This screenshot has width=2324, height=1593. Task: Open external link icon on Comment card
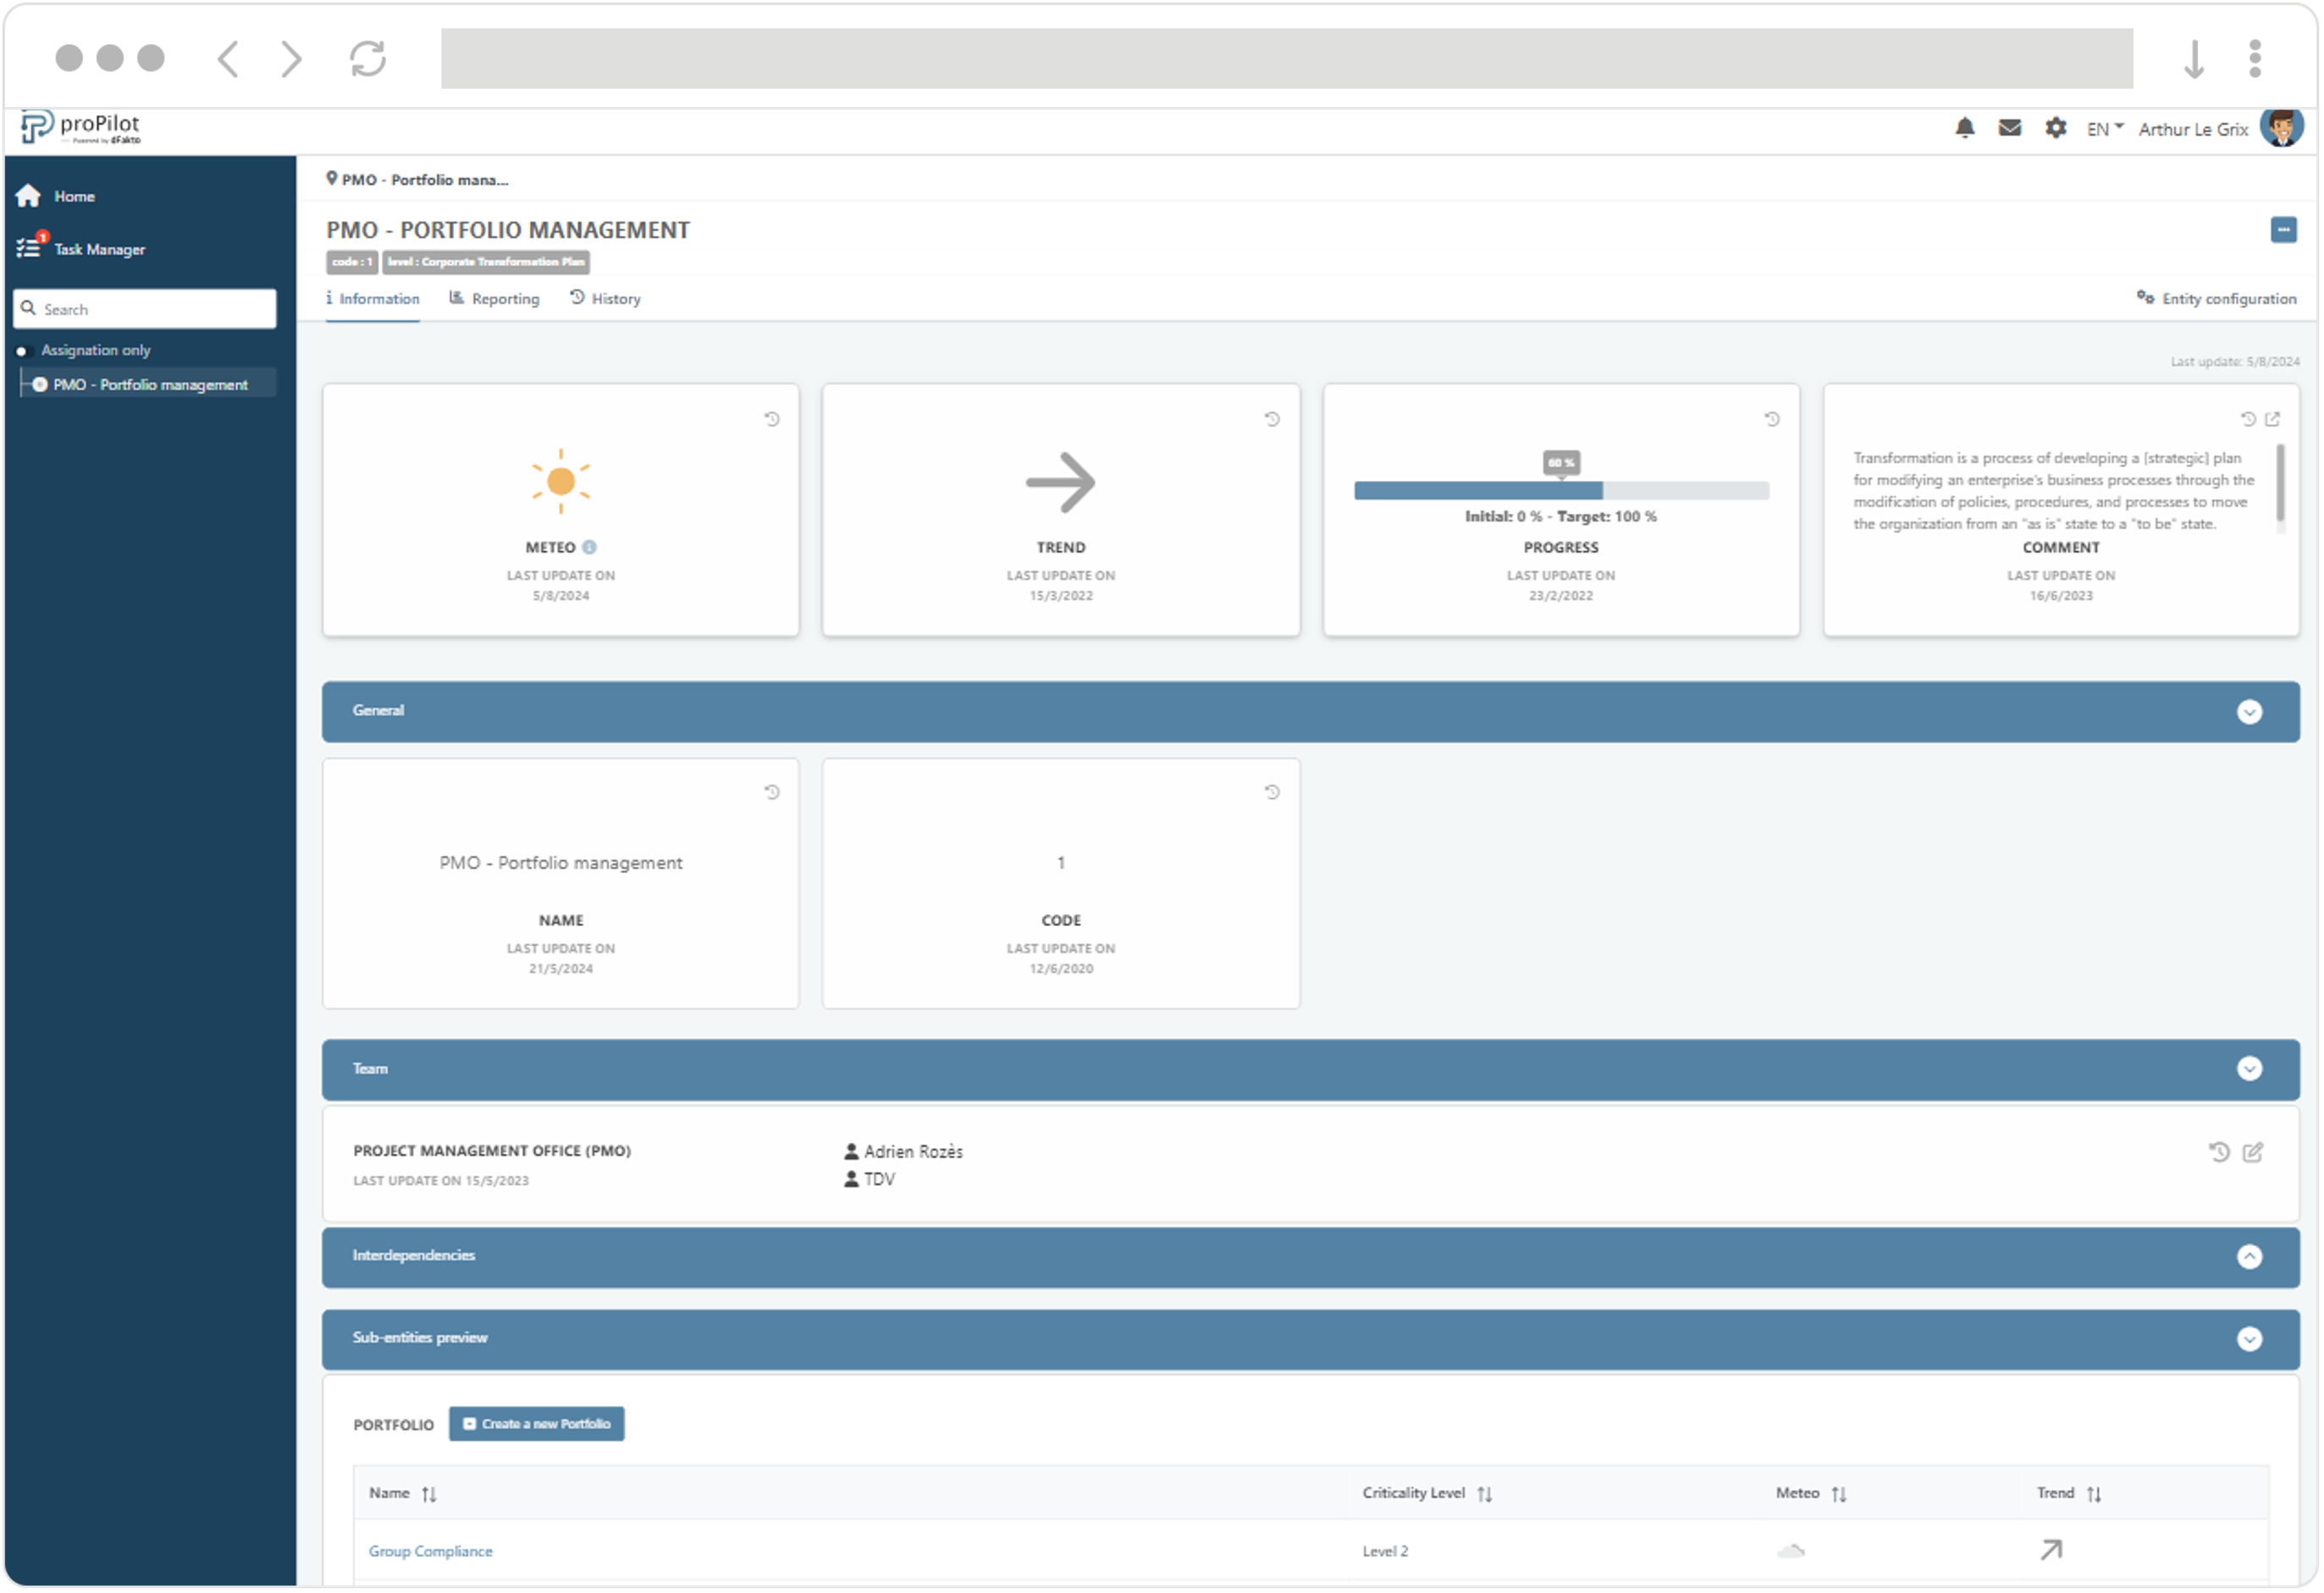(x=2273, y=419)
